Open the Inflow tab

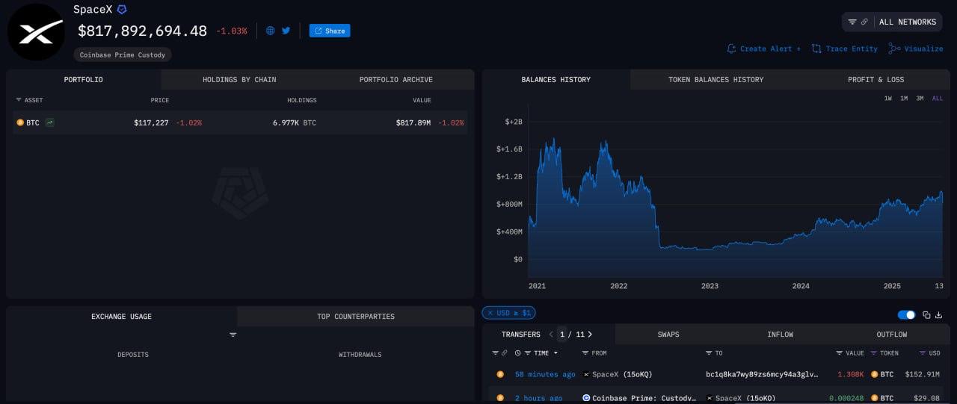click(x=780, y=335)
